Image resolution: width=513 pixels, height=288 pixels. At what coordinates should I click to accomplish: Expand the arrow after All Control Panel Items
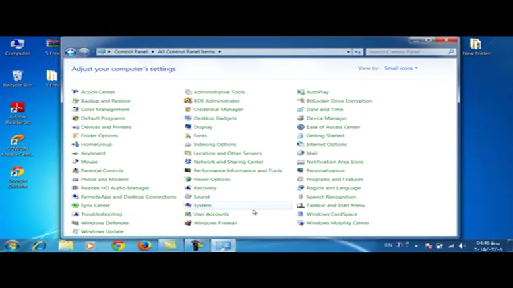[x=220, y=52]
